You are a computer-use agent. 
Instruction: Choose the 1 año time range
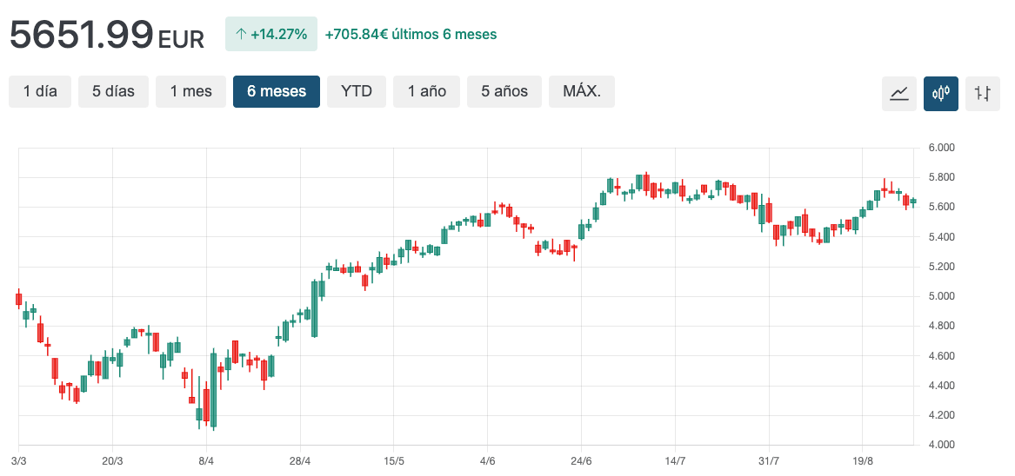[x=426, y=91]
